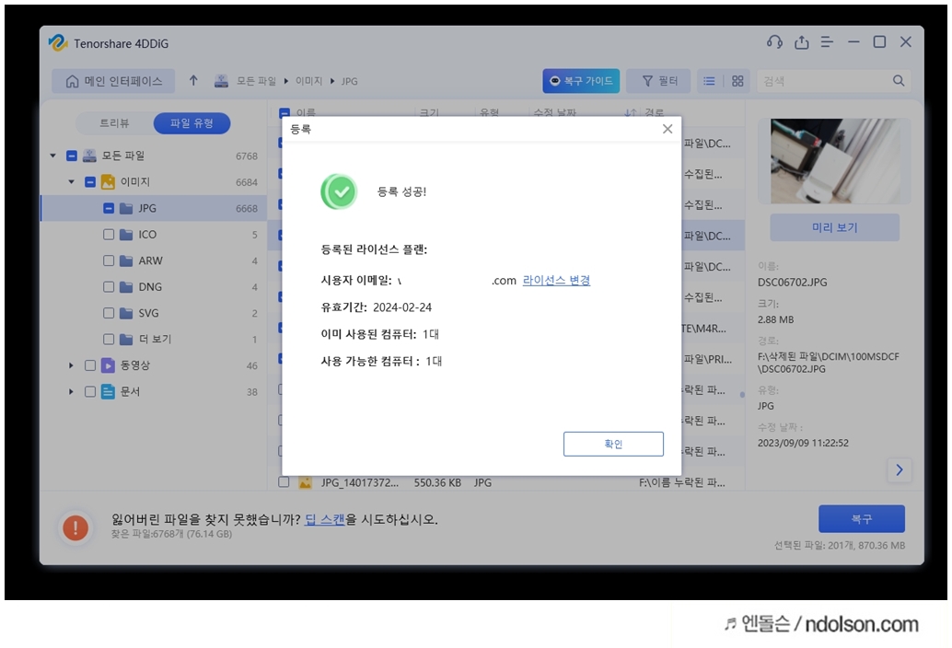Click the 문서 document category icon
This screenshot has height=648, width=952.
click(108, 392)
